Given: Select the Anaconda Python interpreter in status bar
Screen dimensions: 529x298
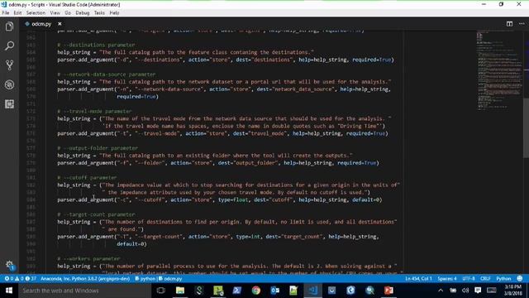Looking at the screenshot, I should [85, 279].
